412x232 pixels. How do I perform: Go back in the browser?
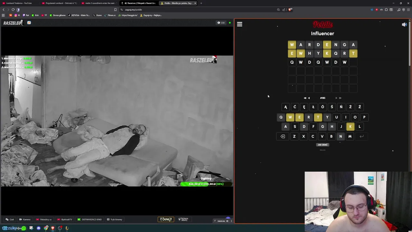tap(4, 10)
